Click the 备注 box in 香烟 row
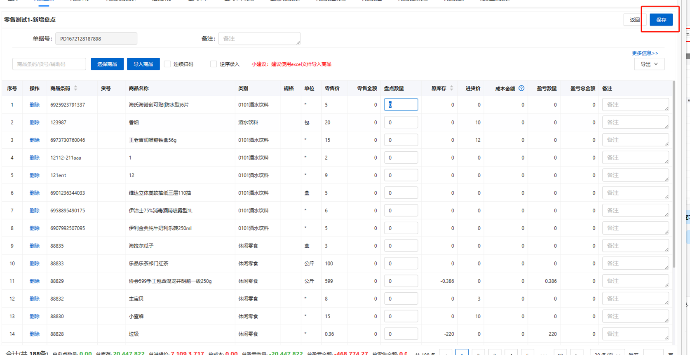Screen dimensions: 690x355 click(x=635, y=122)
